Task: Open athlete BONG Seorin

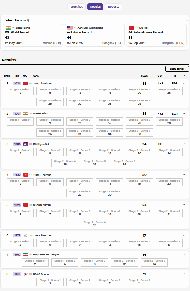Action: coord(41,274)
